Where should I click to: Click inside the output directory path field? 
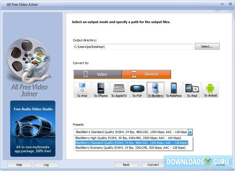pos(133,47)
